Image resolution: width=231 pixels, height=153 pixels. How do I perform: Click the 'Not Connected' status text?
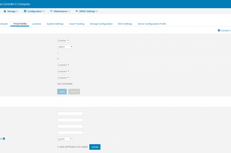pos(65,84)
